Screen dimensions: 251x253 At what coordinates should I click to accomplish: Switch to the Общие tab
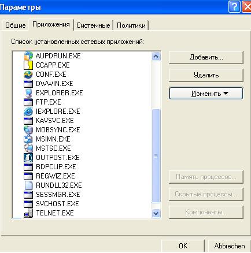(16, 25)
